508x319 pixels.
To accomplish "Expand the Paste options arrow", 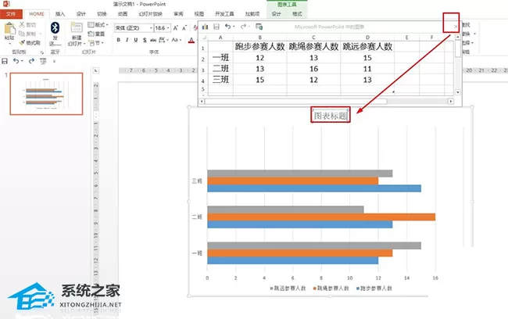I will pos(9,44).
